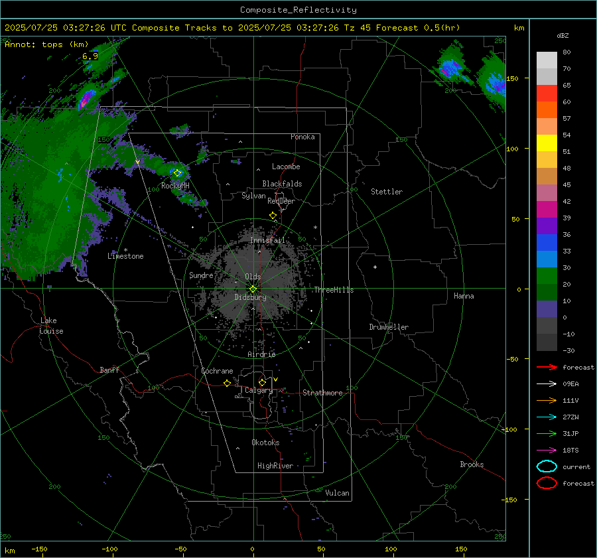The width and height of the screenshot is (597, 558).
Task: Select the orange 111V arrow legend icon
Action: 547,400
